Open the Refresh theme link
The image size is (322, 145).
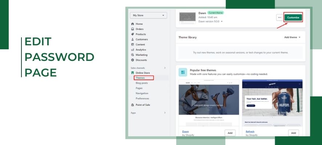click(250, 132)
